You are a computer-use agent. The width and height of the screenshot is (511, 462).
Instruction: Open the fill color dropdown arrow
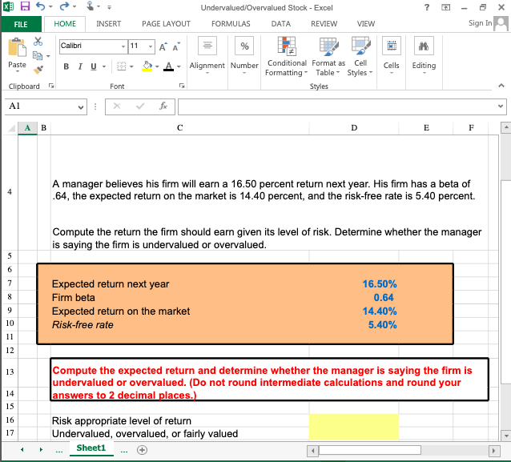click(157, 66)
